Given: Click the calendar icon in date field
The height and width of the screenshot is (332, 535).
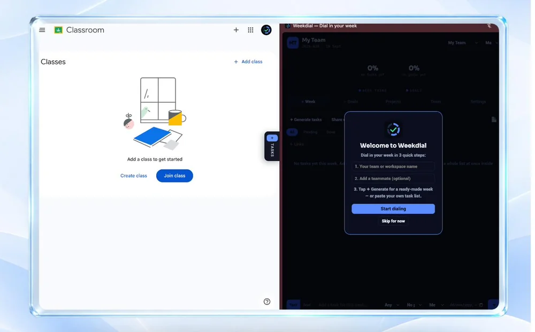Looking at the screenshot, I should coord(481,305).
